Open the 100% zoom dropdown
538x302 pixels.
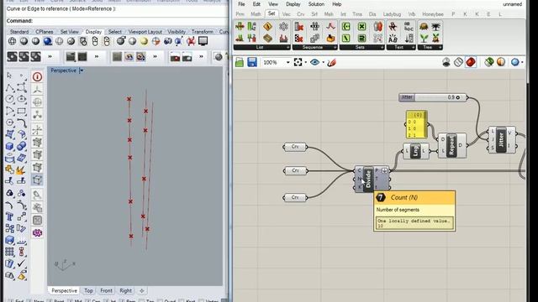click(287, 62)
